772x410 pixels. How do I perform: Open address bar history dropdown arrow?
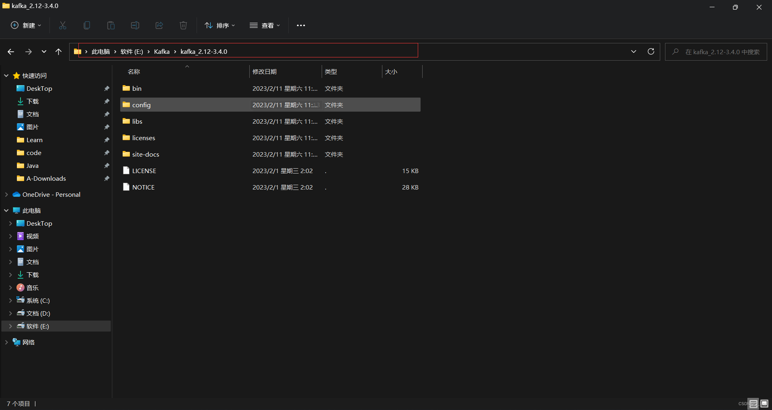[634, 51]
